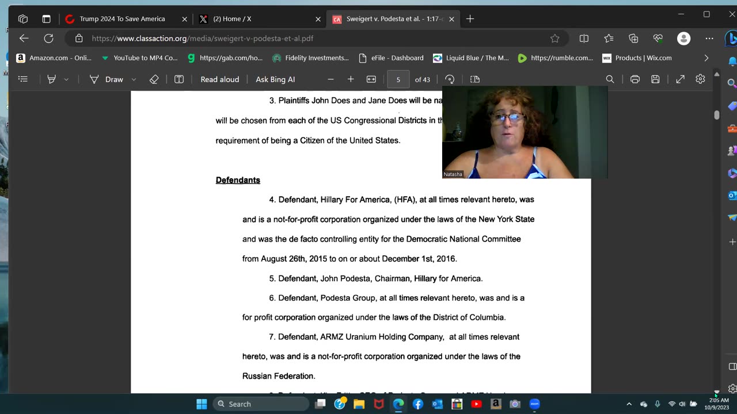Open find in PDF search
Image resolution: width=737 pixels, height=414 pixels.
(610, 79)
